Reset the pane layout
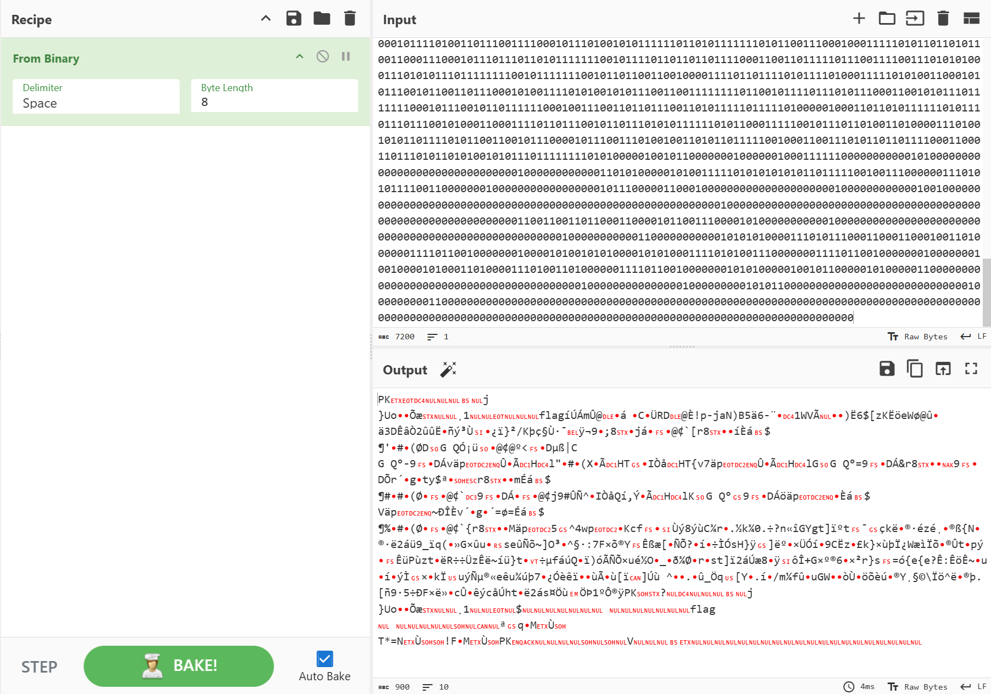The image size is (991, 694). [x=971, y=19]
